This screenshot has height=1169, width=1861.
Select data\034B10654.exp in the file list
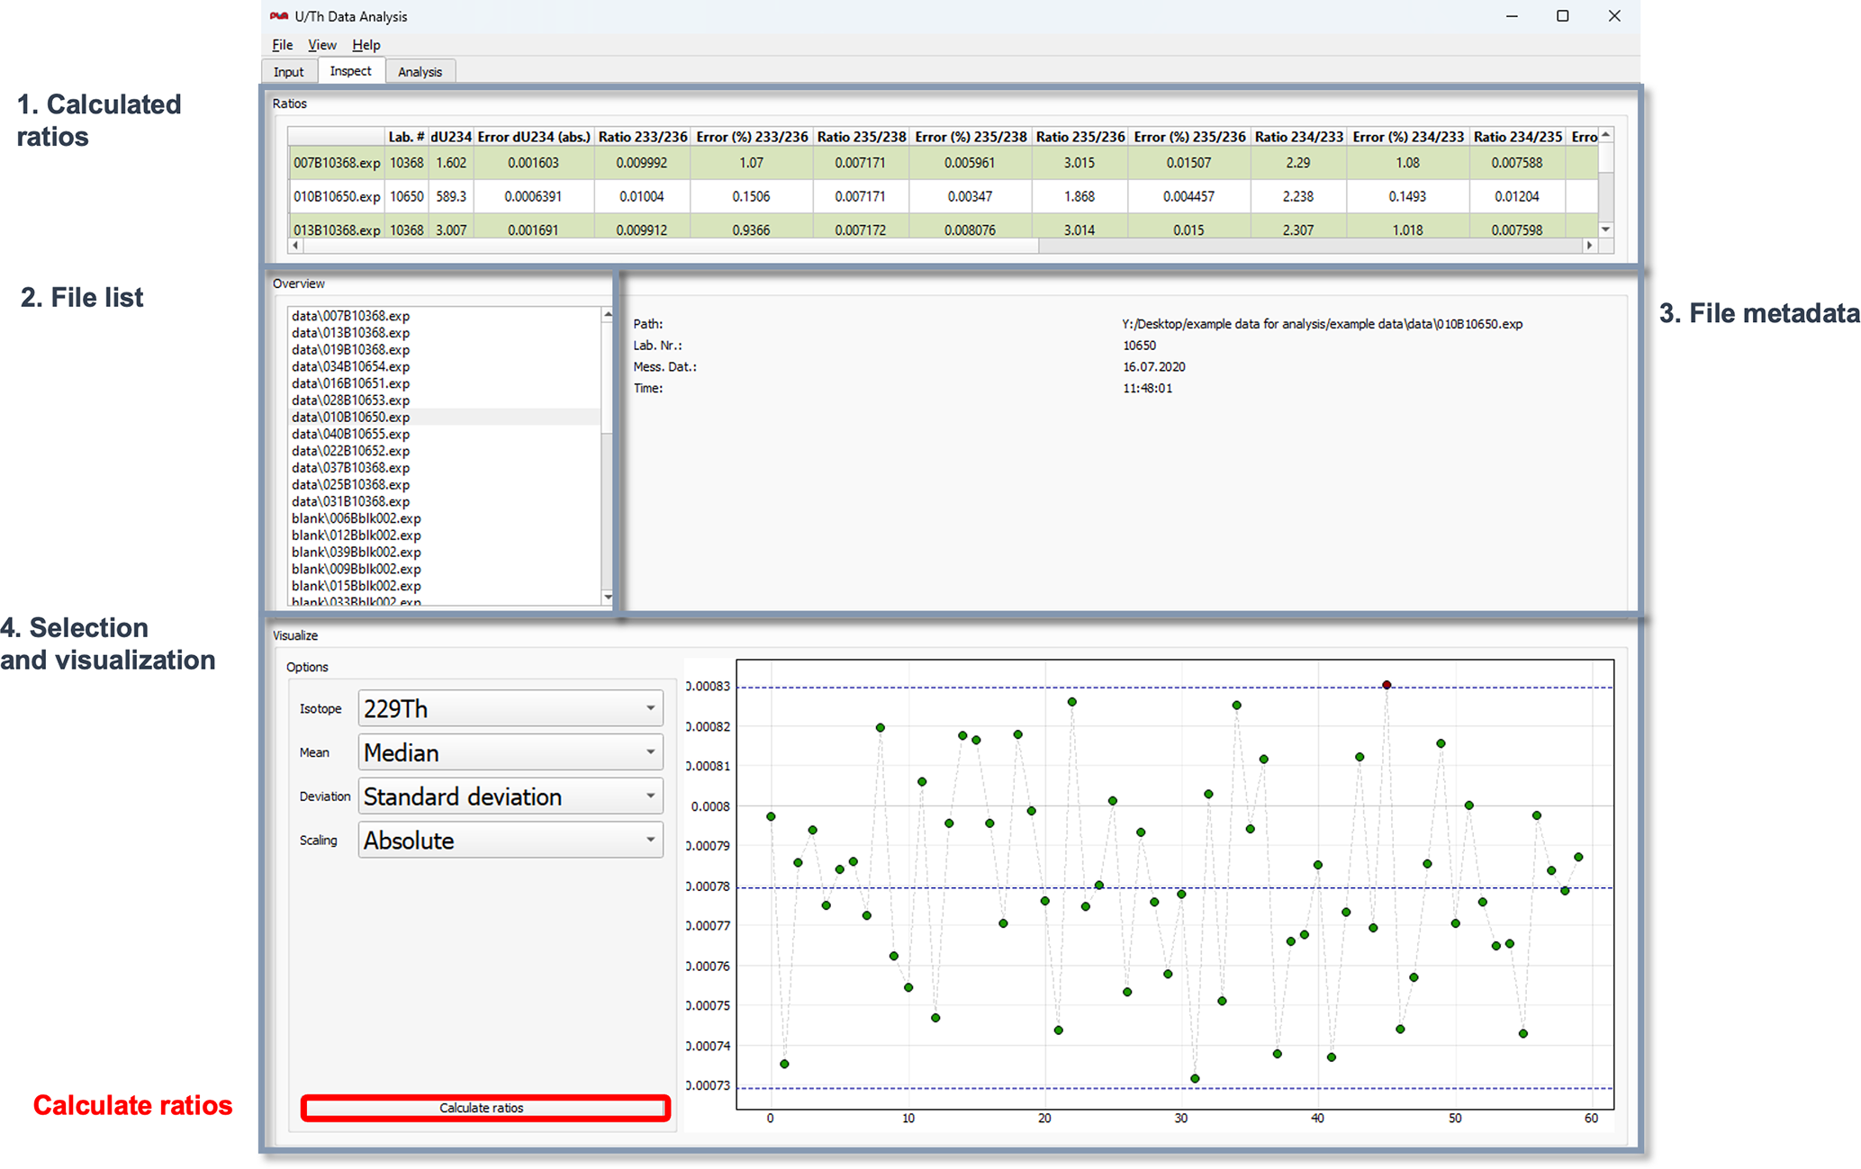coord(350,366)
